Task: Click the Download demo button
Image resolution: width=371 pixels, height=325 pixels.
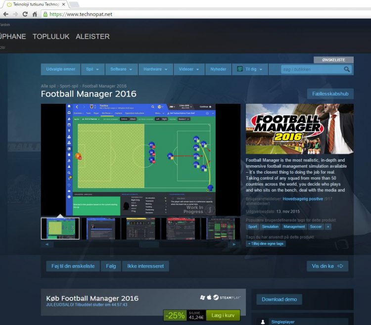Action: (279, 299)
